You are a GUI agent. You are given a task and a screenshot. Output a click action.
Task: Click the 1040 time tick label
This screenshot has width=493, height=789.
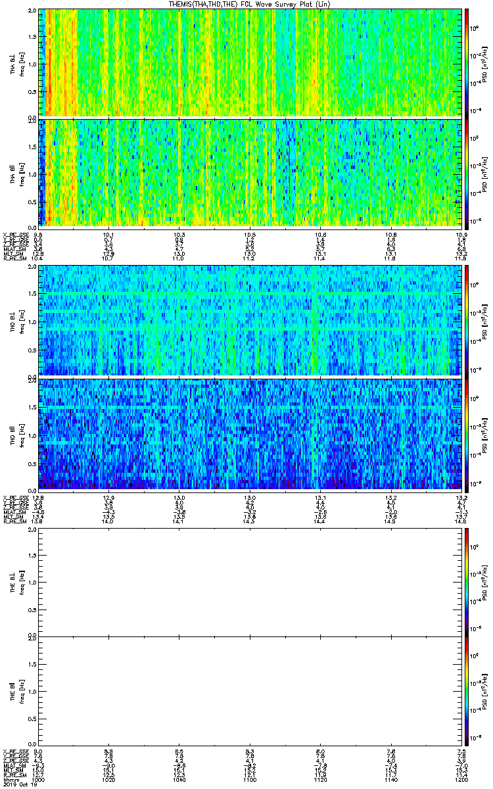pos(179,780)
